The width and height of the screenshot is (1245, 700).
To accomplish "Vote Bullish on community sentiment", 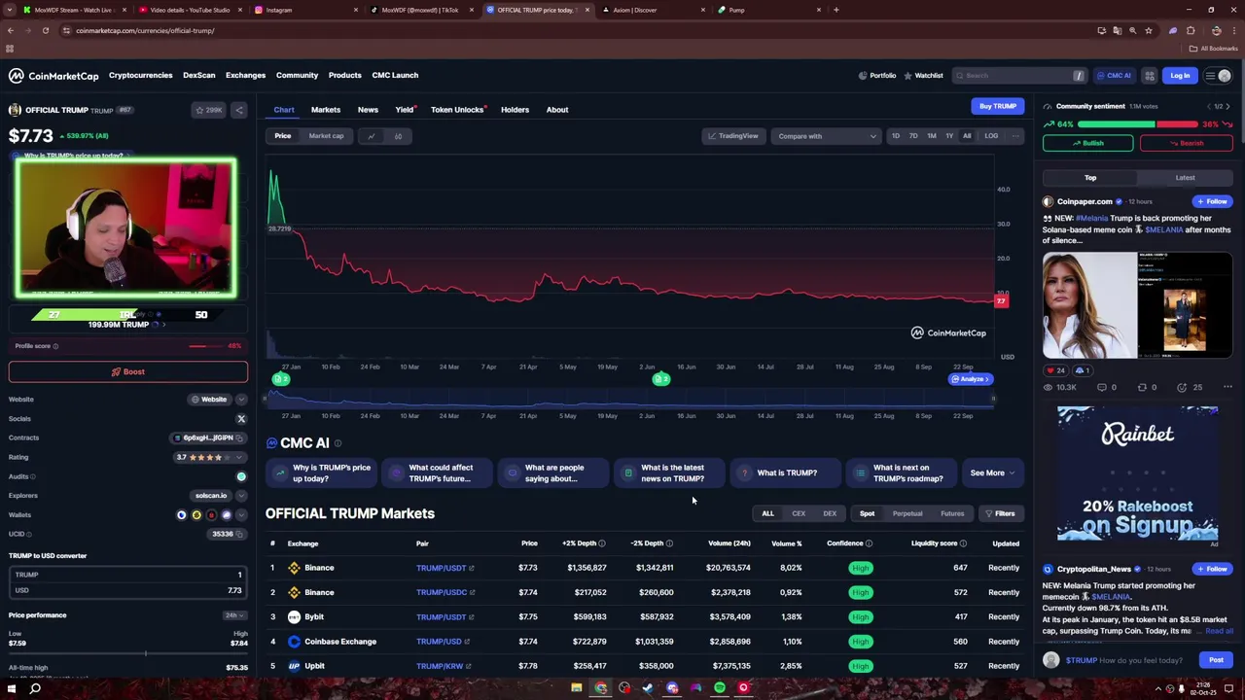I will pos(1087,143).
